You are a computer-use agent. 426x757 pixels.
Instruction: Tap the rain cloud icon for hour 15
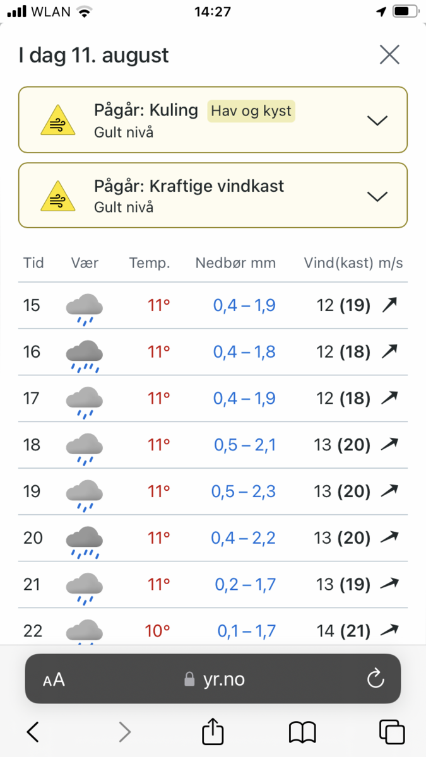pos(85,307)
